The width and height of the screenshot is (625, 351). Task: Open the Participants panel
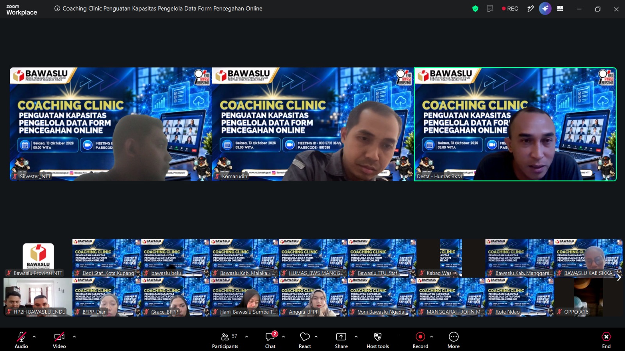click(225, 340)
